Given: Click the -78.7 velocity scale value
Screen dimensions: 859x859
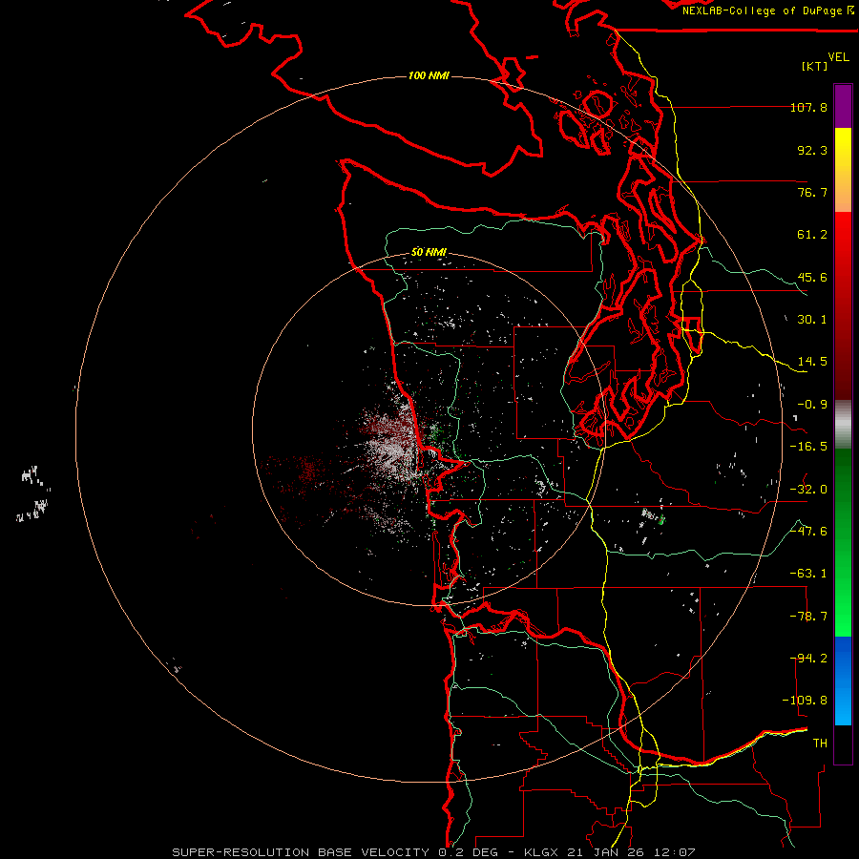Looking at the screenshot, I should (x=808, y=617).
